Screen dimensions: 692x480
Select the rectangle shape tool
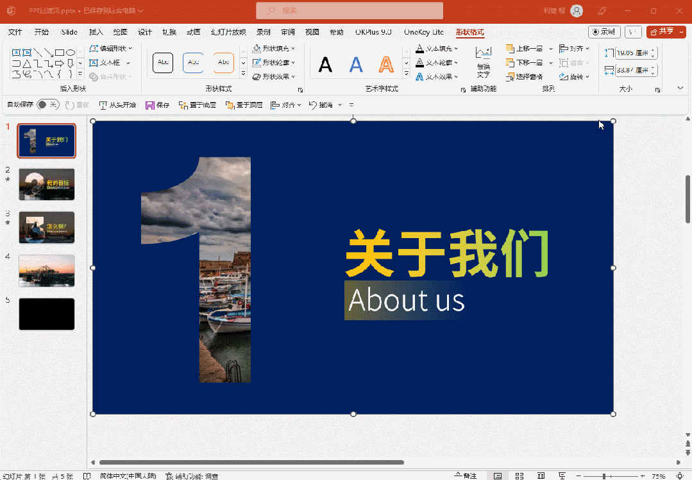[60, 53]
